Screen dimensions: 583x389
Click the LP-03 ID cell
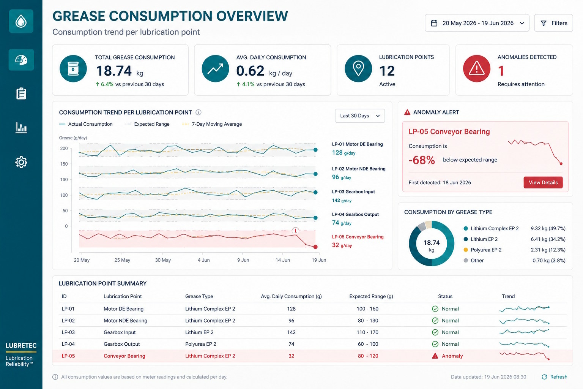(x=68, y=332)
